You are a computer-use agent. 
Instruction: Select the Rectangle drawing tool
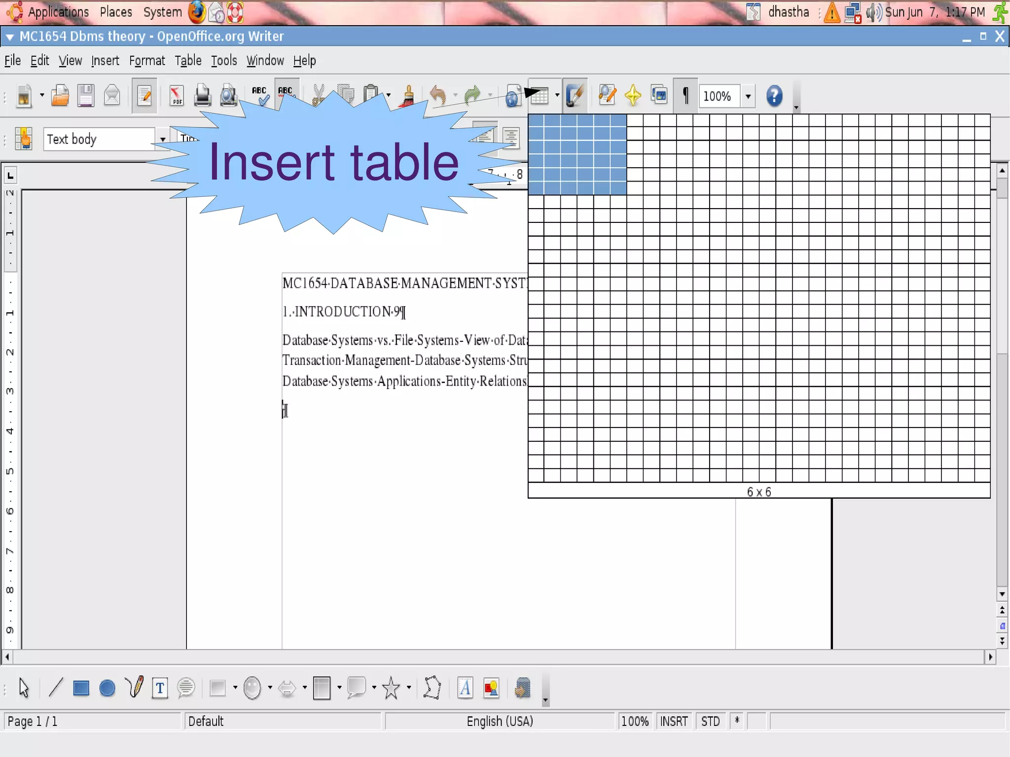point(81,687)
